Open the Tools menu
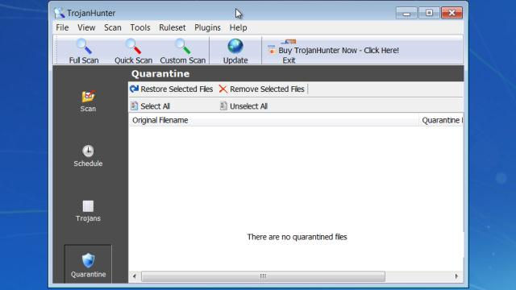This screenshot has width=516, height=290. click(x=140, y=27)
